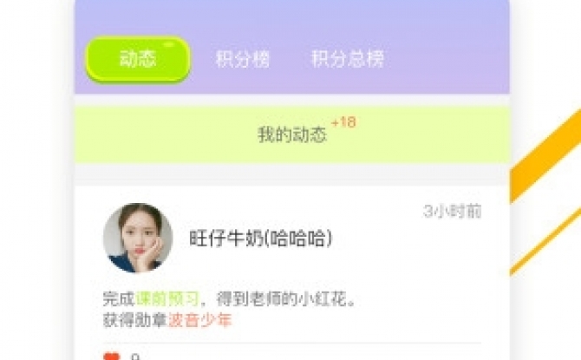
Task: Open the orange 波音少年 medal link
Action: click(x=200, y=320)
